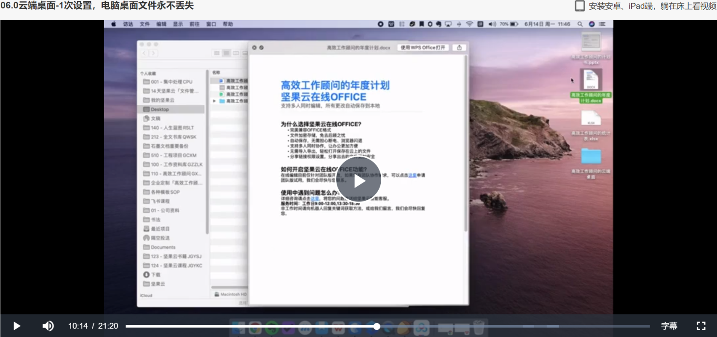Click the phone icon beside 安装安卓
717x337 pixels.
point(580,6)
